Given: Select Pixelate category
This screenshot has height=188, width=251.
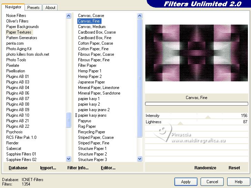Looking at the screenshot, I should tap(13, 65).
